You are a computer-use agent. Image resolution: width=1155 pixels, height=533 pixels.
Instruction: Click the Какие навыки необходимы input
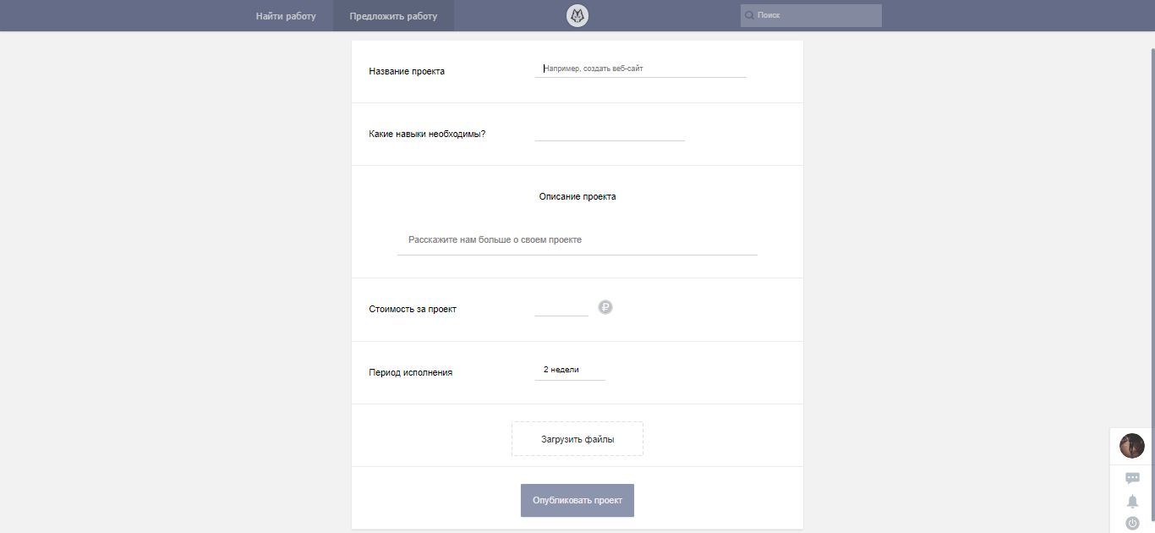610,132
